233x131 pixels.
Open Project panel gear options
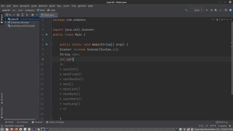32,15
